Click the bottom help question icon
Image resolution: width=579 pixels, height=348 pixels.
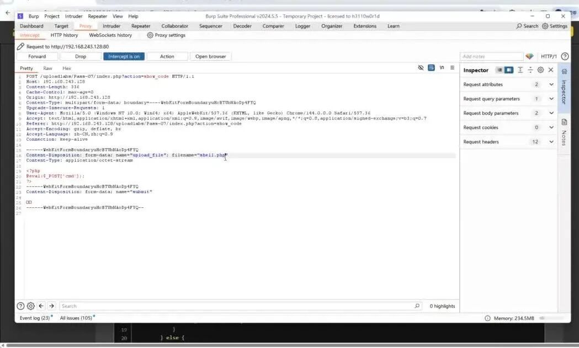[20, 306]
